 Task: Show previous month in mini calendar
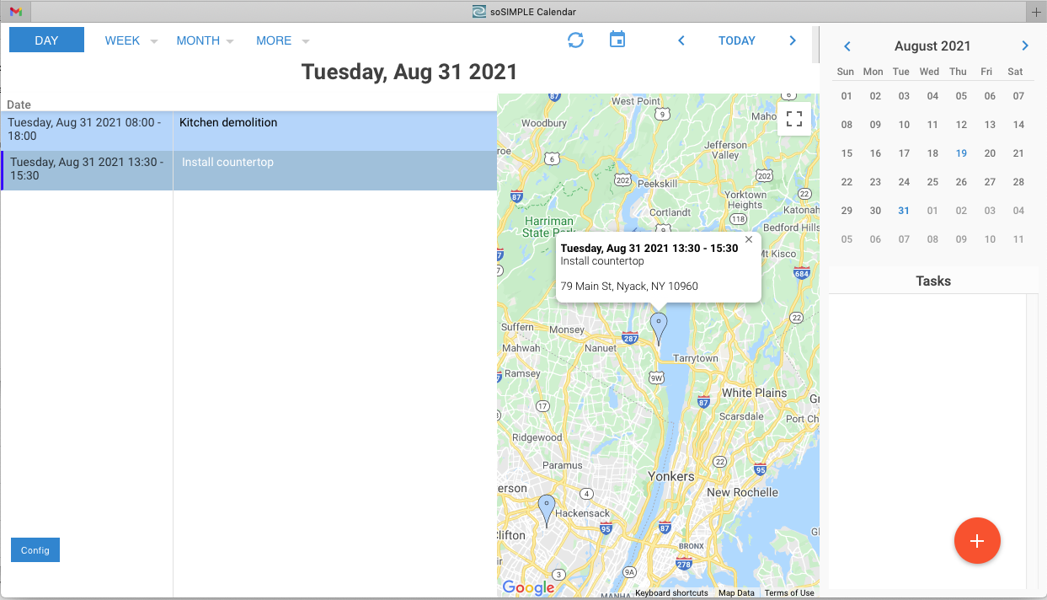click(847, 46)
